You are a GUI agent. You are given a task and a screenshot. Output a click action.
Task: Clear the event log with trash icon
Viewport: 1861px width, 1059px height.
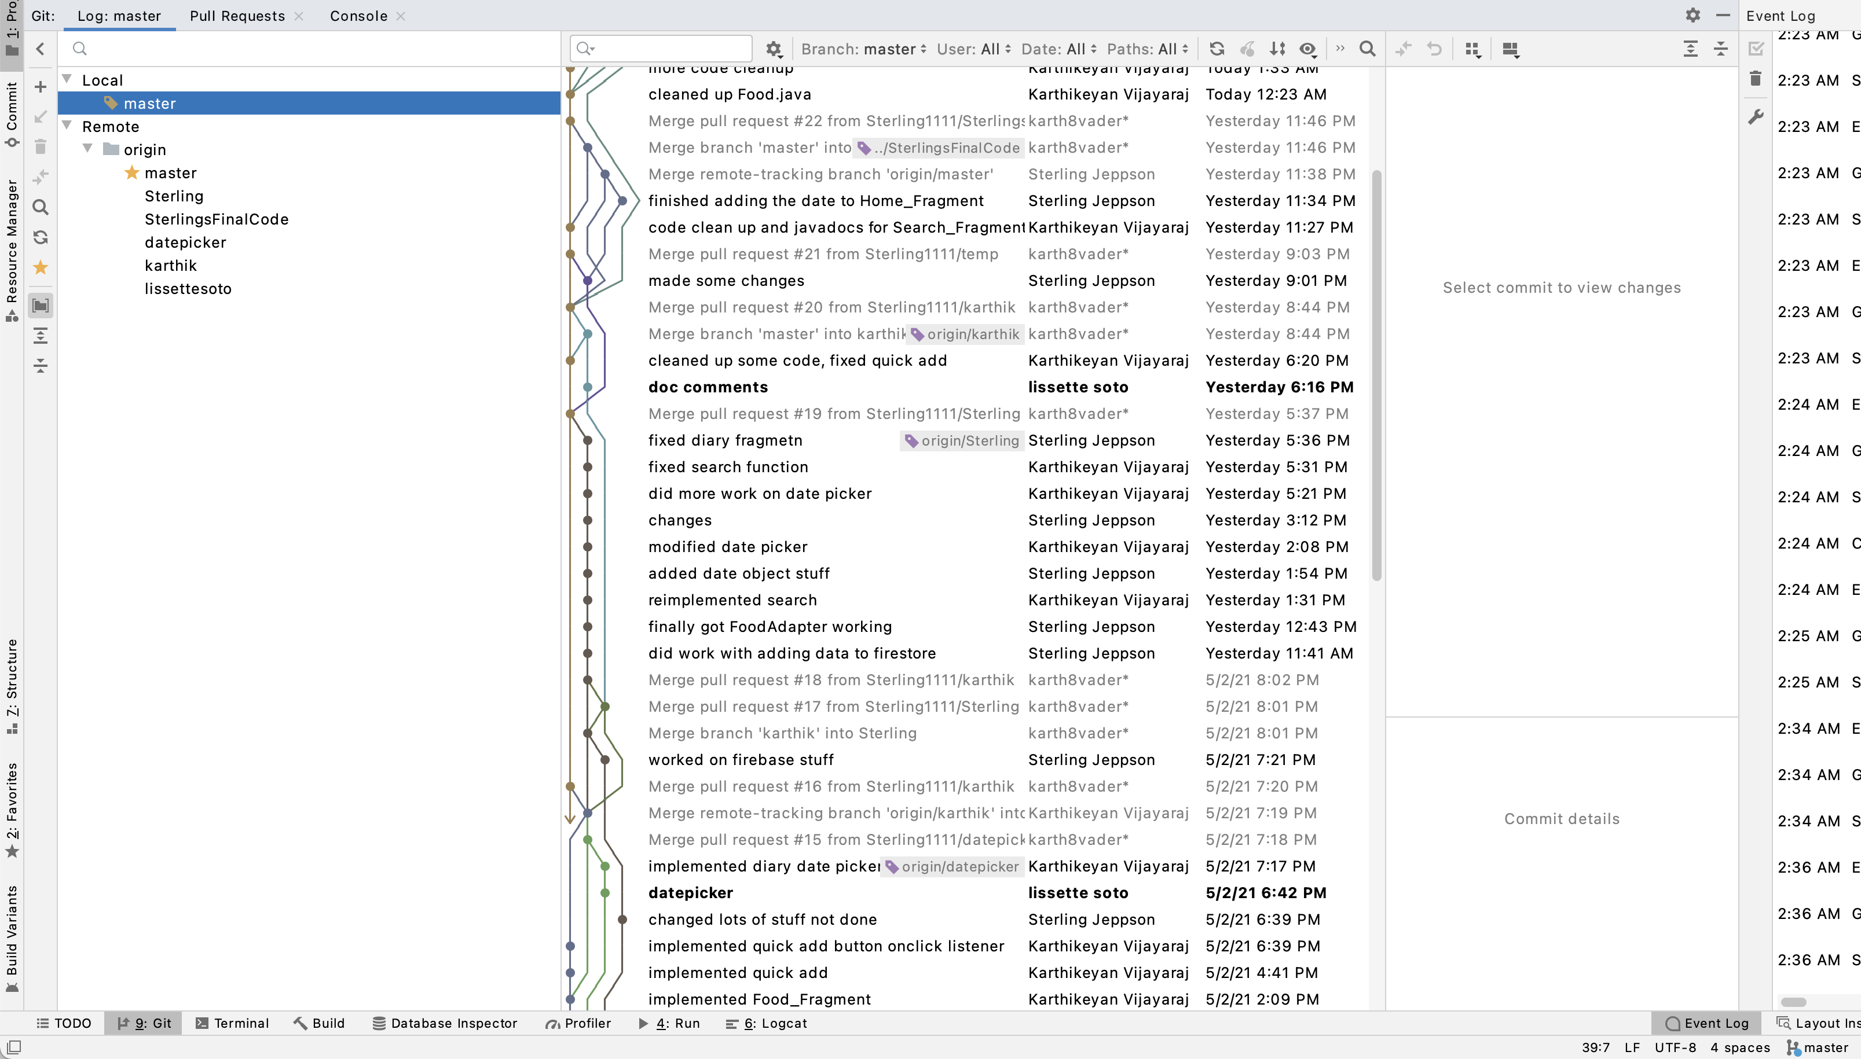point(1756,79)
